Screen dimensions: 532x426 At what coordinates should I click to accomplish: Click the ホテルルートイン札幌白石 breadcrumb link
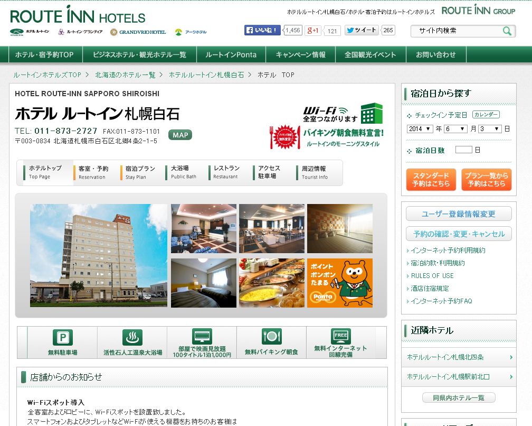pyautogui.click(x=207, y=75)
